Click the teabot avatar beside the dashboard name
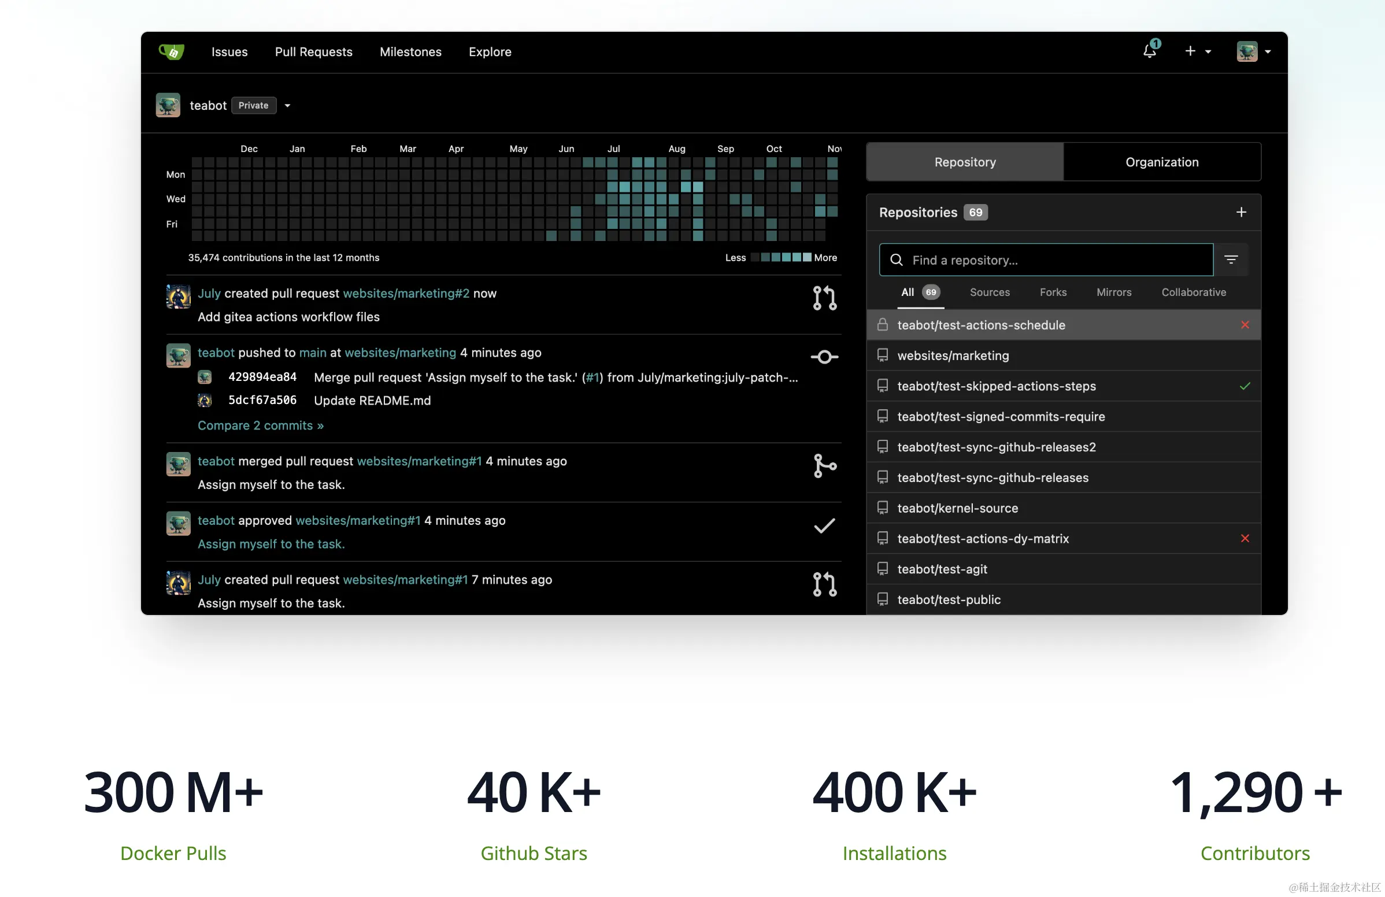This screenshot has width=1385, height=897. [x=168, y=105]
